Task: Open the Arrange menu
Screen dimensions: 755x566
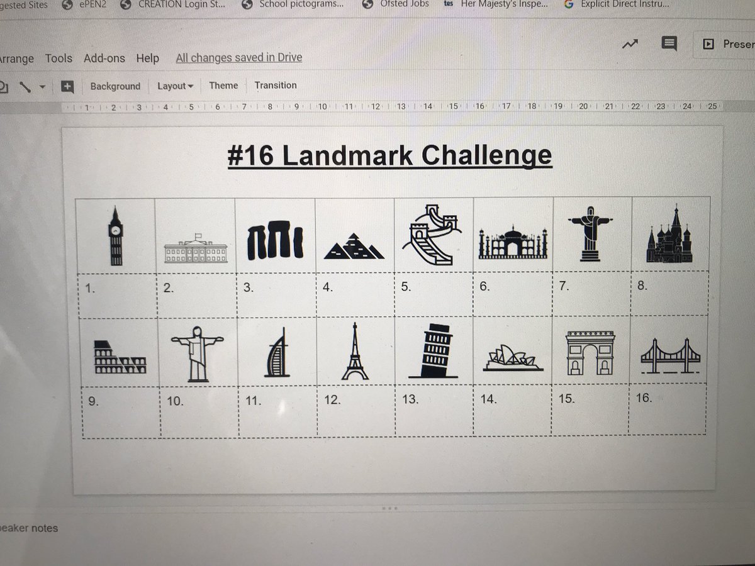Action: 16,58
